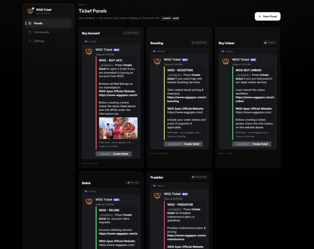Click the 'Buy Unban' card title
Viewport: 314px width, 249px height.
click(x=227, y=43)
